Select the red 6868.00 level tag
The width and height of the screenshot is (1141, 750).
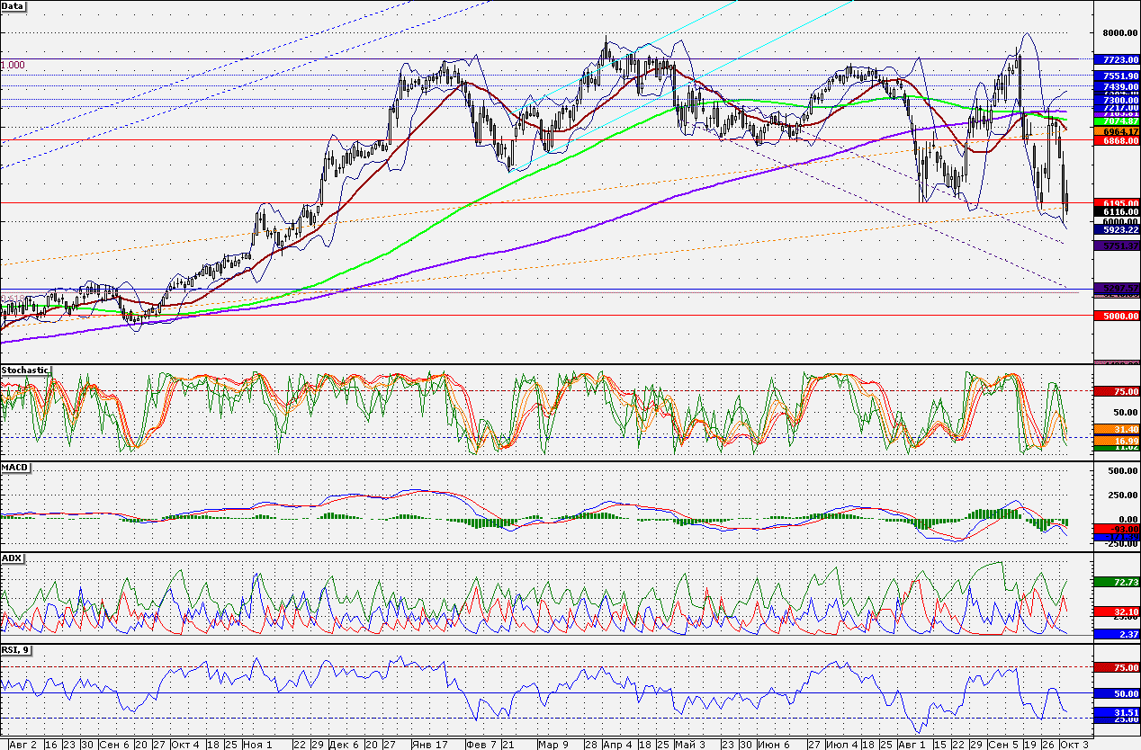[x=1116, y=141]
